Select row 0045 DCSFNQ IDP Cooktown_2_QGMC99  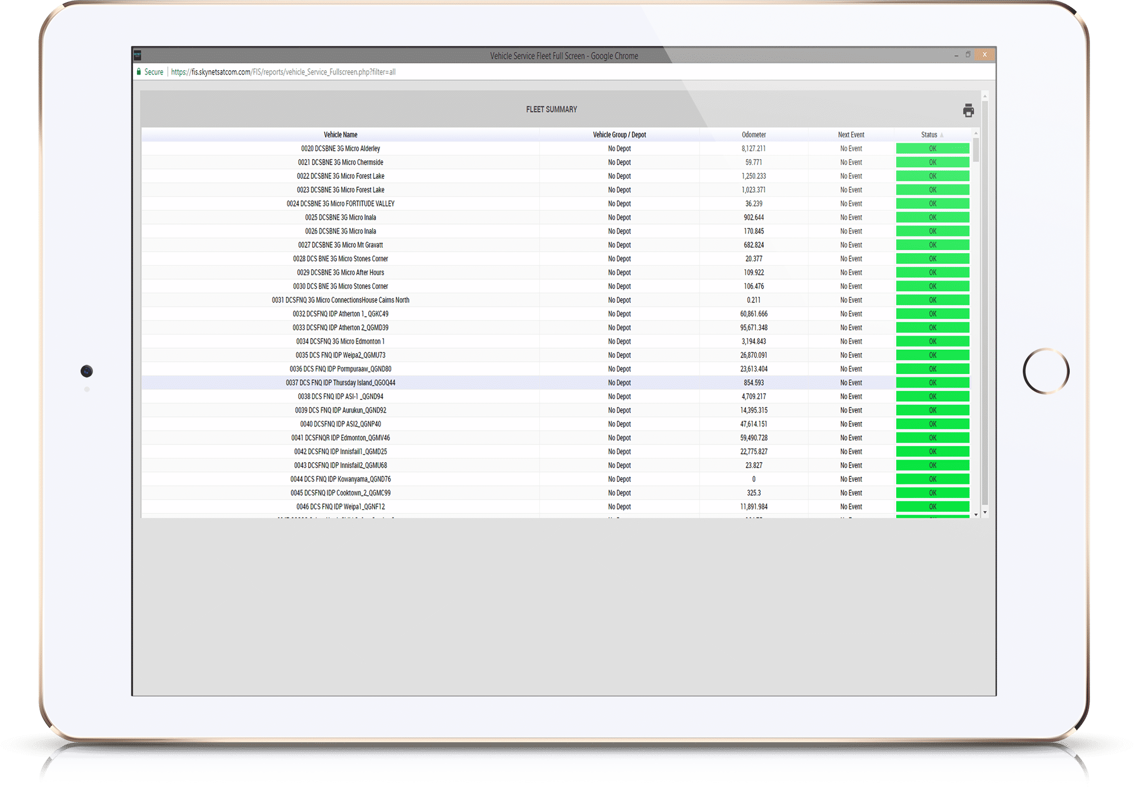[556, 493]
